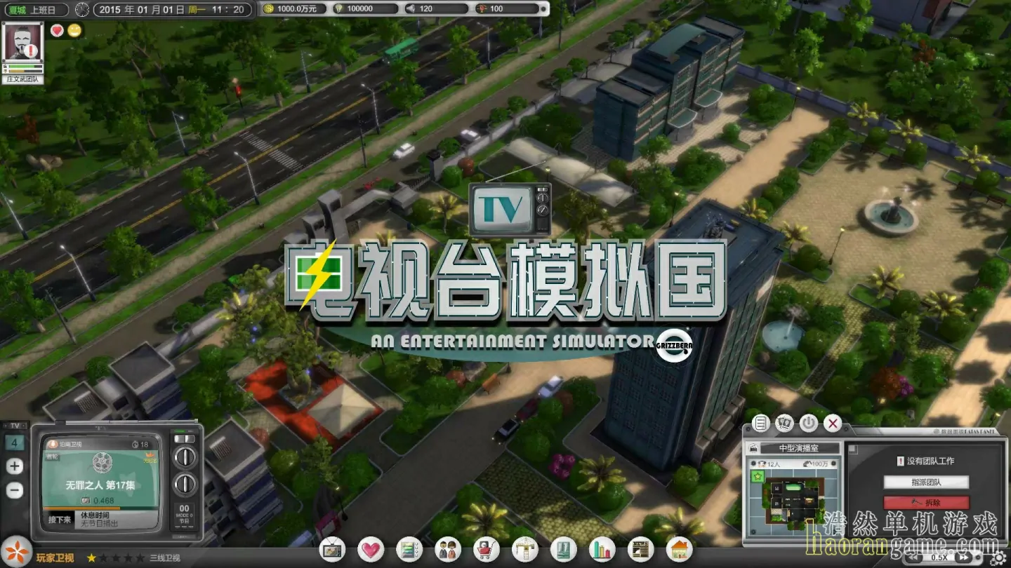Click the news newspaper icon on toolbar
Image resolution: width=1011 pixels, height=568 pixels.
(640, 549)
